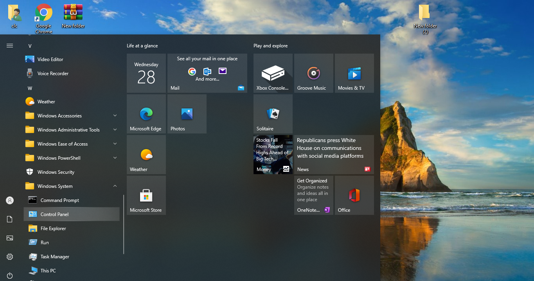
Task: Open the Photos tile
Action: tap(187, 114)
